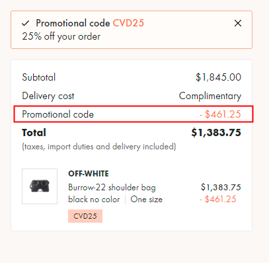Click the Subtotal label
The height and width of the screenshot is (263, 269).
click(39, 77)
